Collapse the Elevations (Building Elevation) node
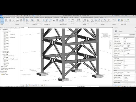The width and height of the screenshot is (136, 102). [2, 59]
